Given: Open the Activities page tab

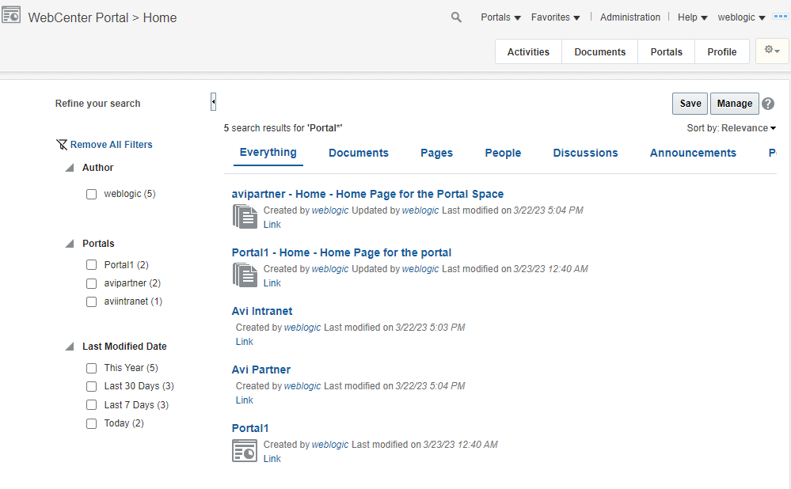Looking at the screenshot, I should [528, 52].
